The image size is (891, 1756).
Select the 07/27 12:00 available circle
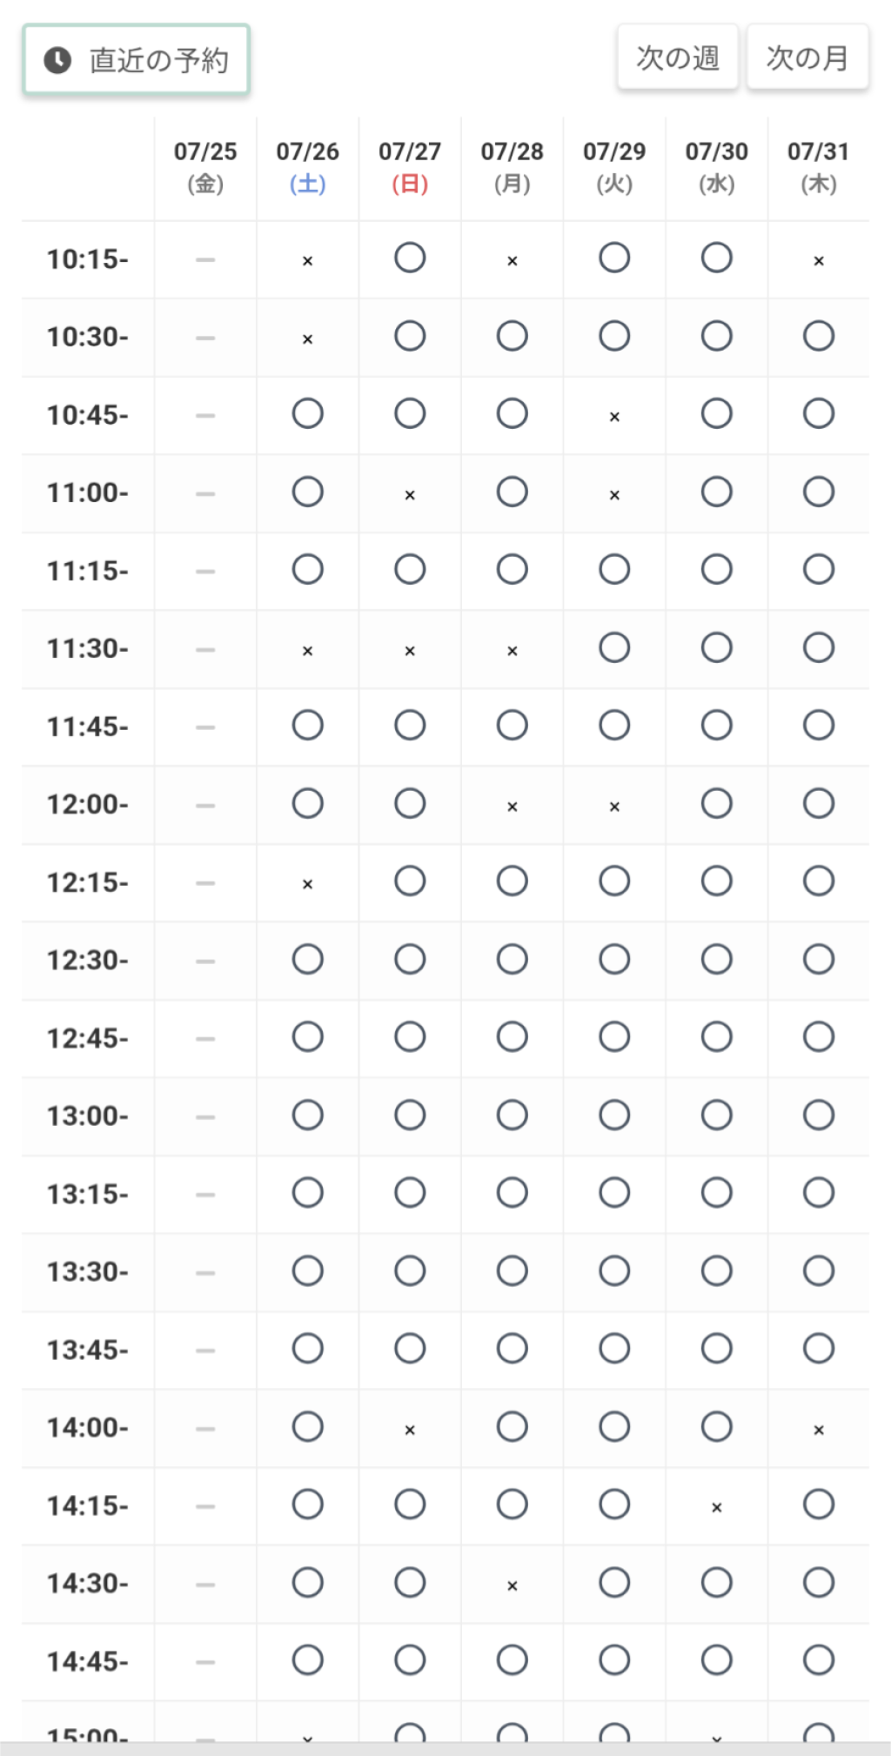coord(410,803)
